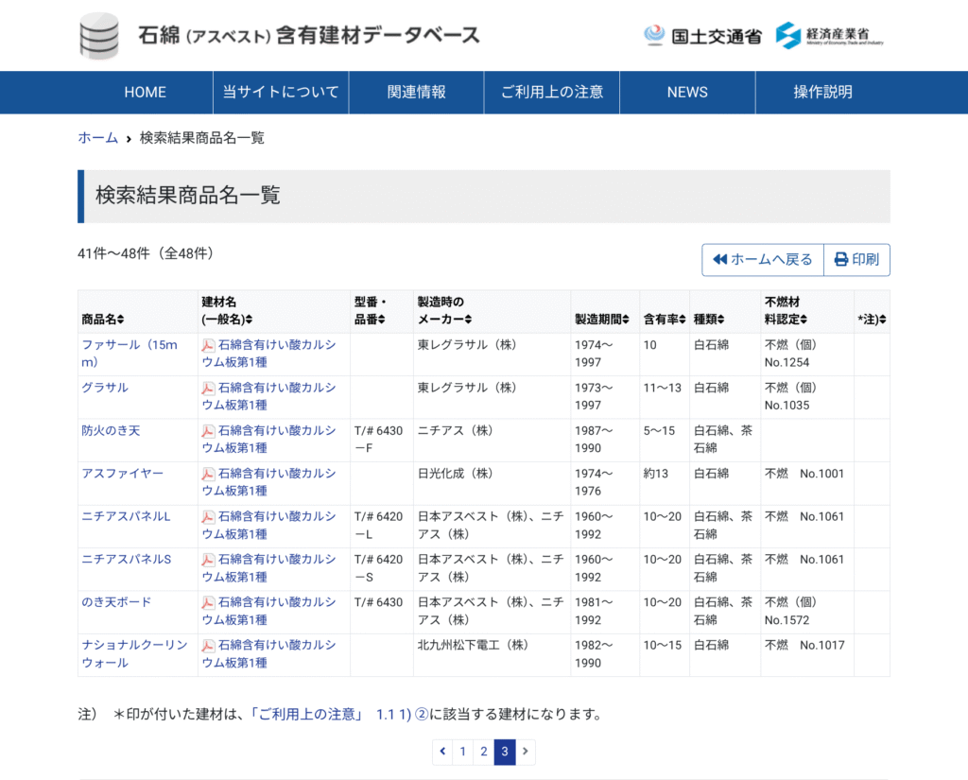Sort by 不燃材料認定 column arrows

point(804,320)
